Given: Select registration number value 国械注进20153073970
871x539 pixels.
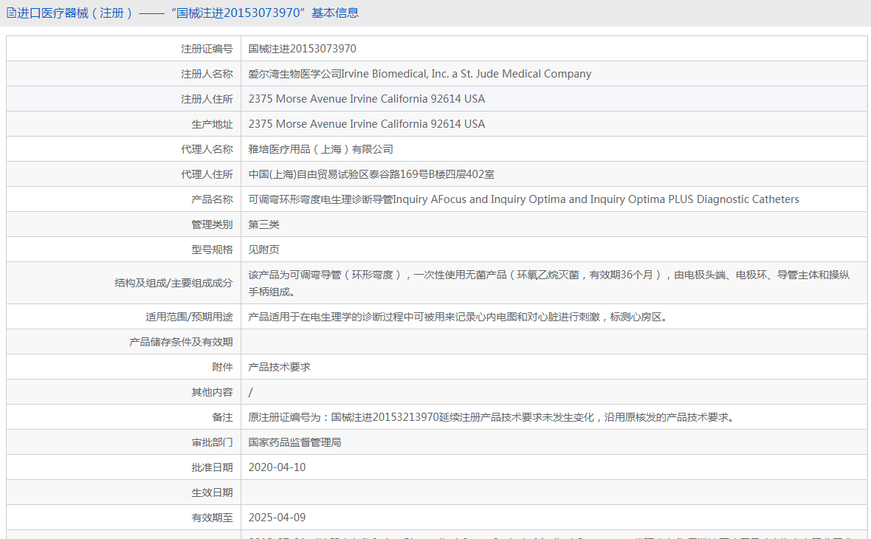Looking at the screenshot, I should pos(302,49).
